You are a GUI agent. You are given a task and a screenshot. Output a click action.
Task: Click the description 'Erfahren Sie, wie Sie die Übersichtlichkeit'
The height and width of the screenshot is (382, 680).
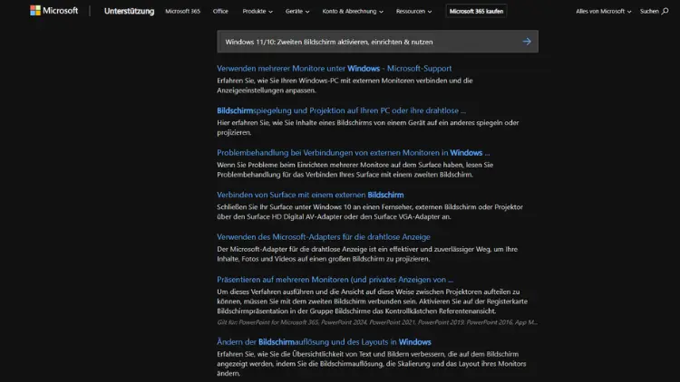(372, 363)
